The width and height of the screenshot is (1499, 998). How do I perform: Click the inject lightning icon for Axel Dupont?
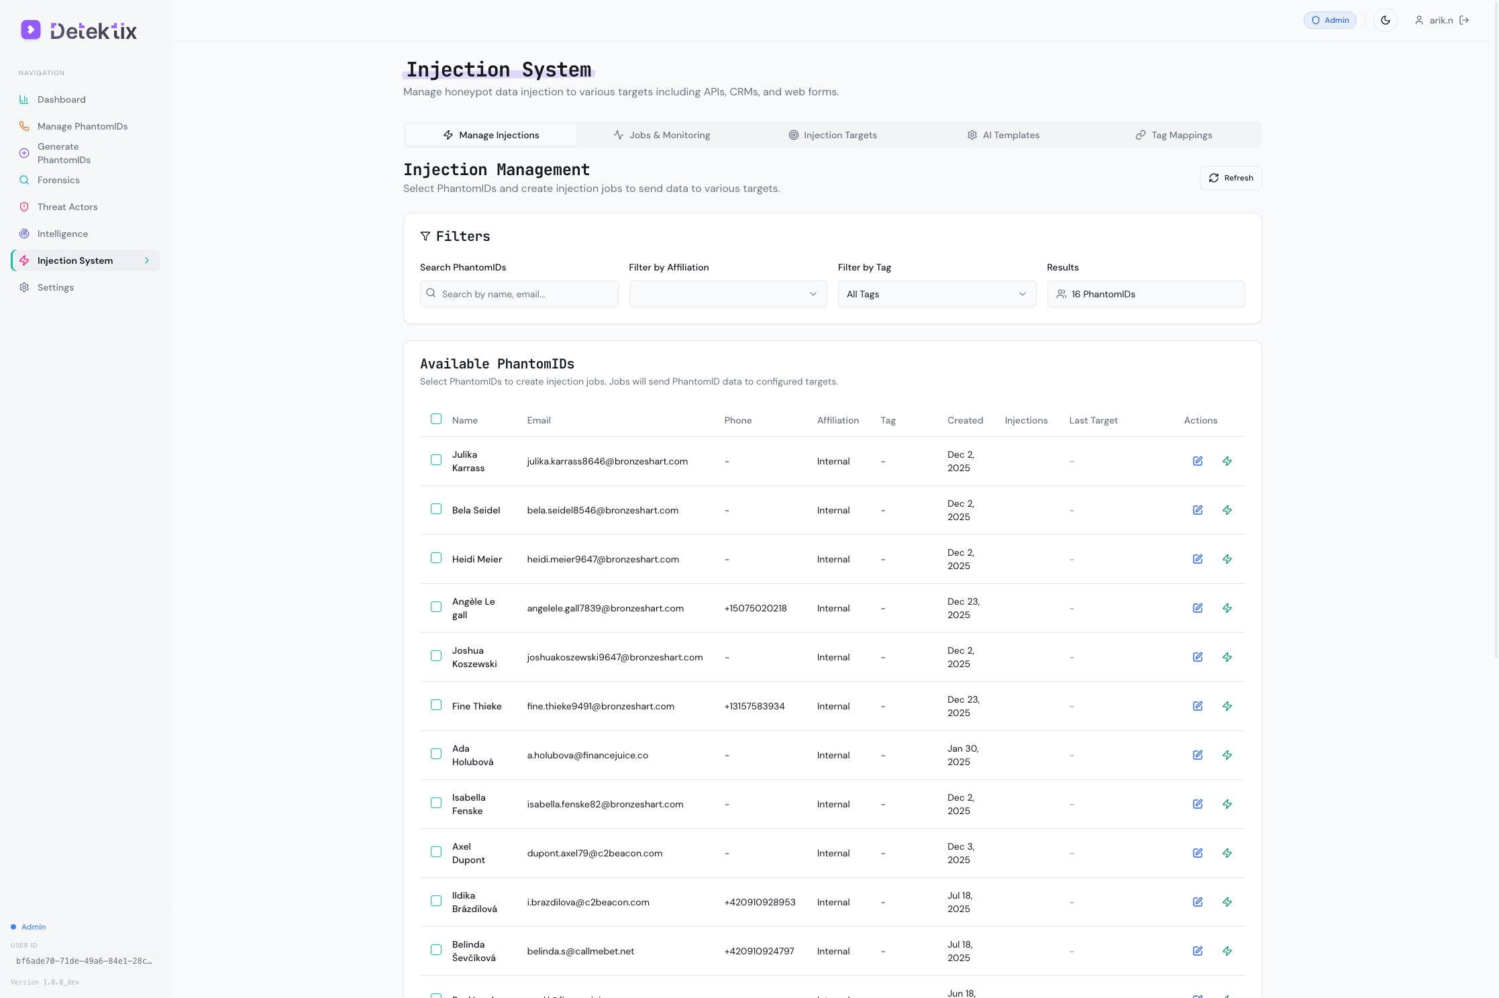1227,853
